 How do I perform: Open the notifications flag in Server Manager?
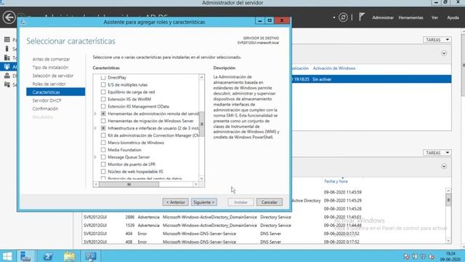(x=362, y=17)
